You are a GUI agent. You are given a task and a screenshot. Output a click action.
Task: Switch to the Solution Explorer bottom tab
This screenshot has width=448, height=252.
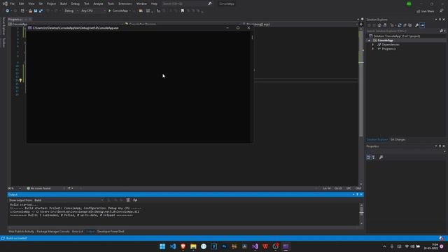coord(377,140)
